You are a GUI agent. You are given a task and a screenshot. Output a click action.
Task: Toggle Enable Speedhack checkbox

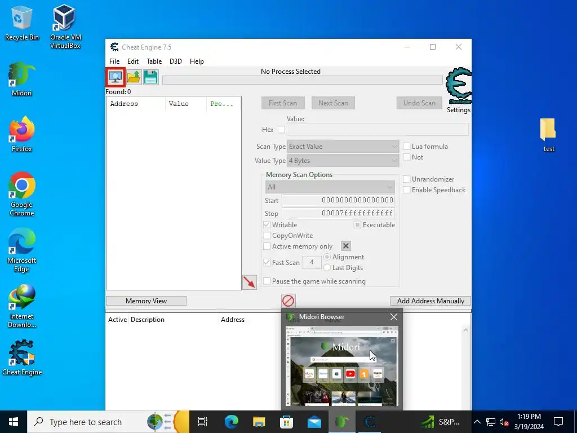click(407, 189)
